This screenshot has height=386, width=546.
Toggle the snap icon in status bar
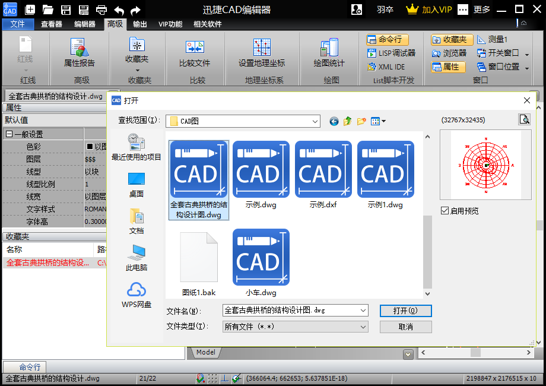coord(201,378)
